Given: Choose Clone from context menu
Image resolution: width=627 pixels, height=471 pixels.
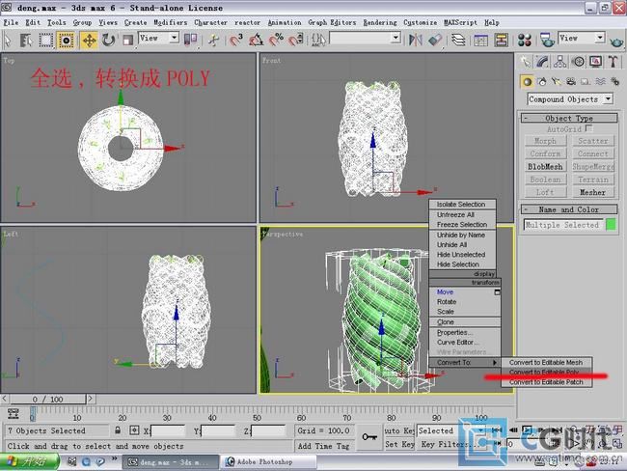Looking at the screenshot, I should point(465,322).
